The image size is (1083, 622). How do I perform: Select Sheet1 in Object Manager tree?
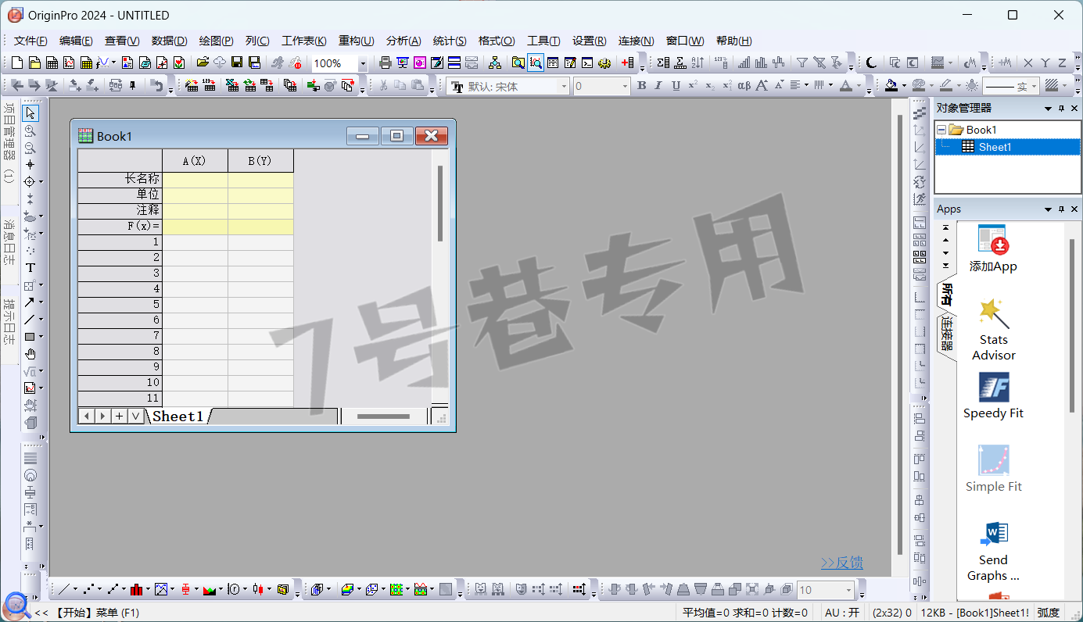coord(995,147)
